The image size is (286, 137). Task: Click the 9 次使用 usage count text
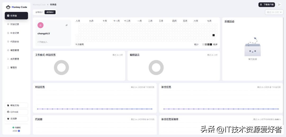pyautogui.click(x=79, y=44)
